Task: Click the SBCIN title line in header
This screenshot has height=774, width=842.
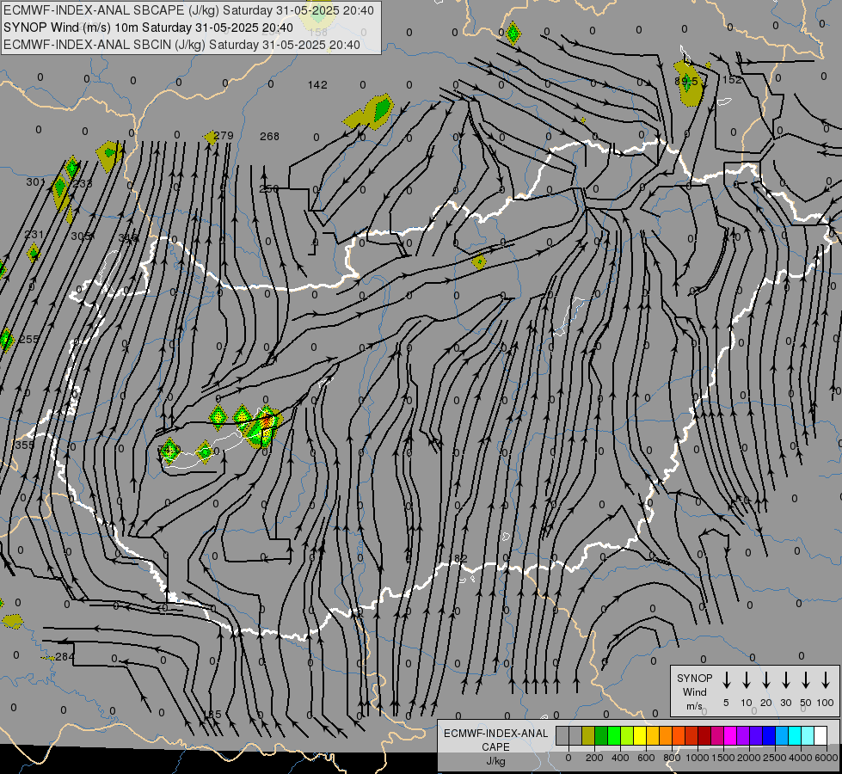Action: point(181,45)
